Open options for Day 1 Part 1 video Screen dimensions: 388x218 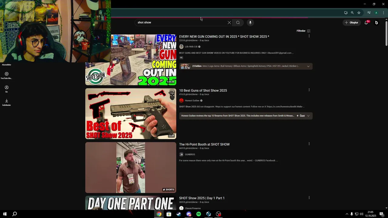tap(309, 198)
